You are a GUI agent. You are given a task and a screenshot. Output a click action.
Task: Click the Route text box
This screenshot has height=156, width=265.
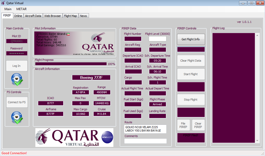pos(145,129)
